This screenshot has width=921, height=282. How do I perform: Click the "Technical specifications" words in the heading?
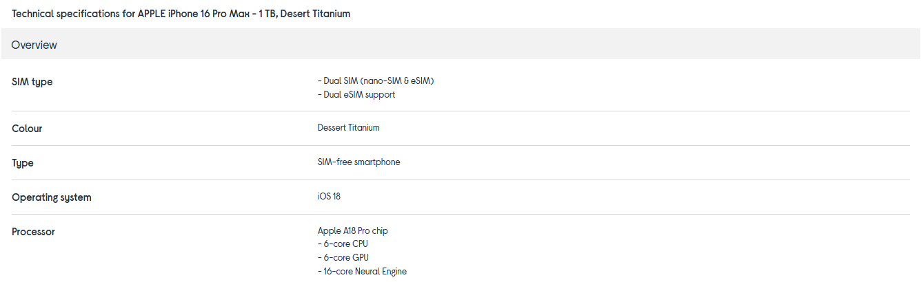66,14
